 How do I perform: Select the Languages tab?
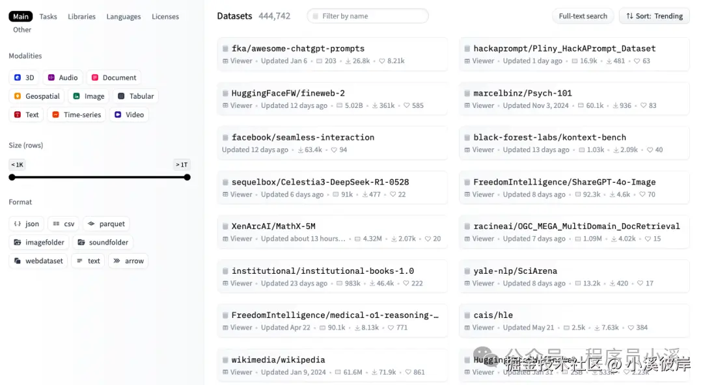click(124, 16)
